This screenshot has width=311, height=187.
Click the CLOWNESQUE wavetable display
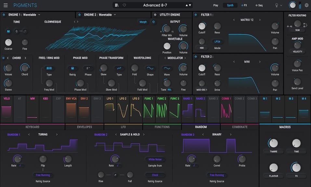(96, 39)
